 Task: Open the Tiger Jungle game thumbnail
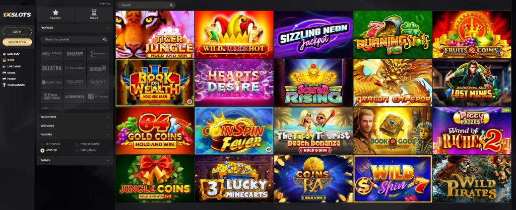click(155, 35)
